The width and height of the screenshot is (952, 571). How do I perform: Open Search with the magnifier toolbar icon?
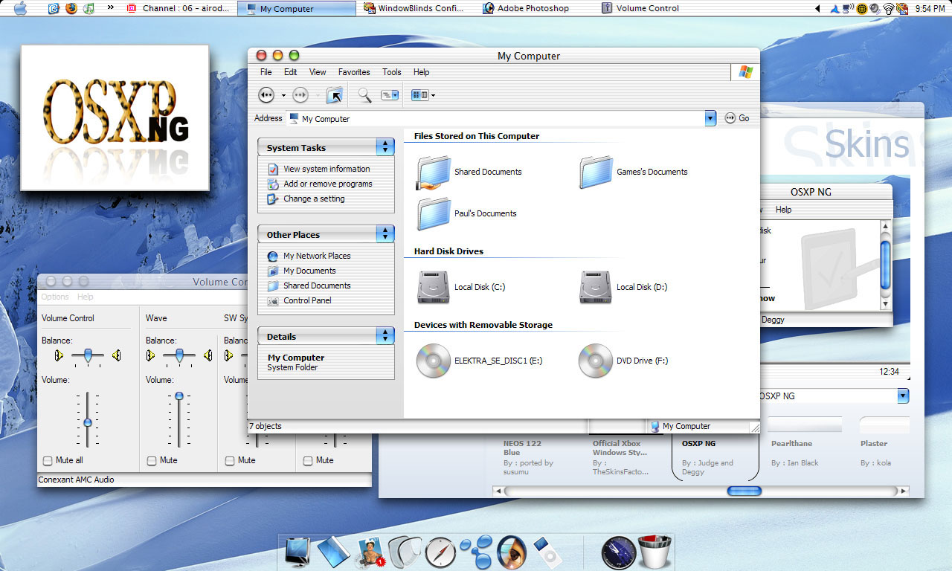pos(364,95)
